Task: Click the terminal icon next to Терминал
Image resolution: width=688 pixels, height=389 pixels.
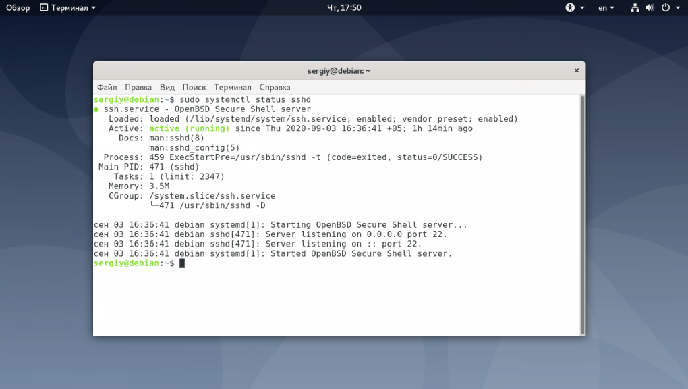Action: [x=44, y=7]
